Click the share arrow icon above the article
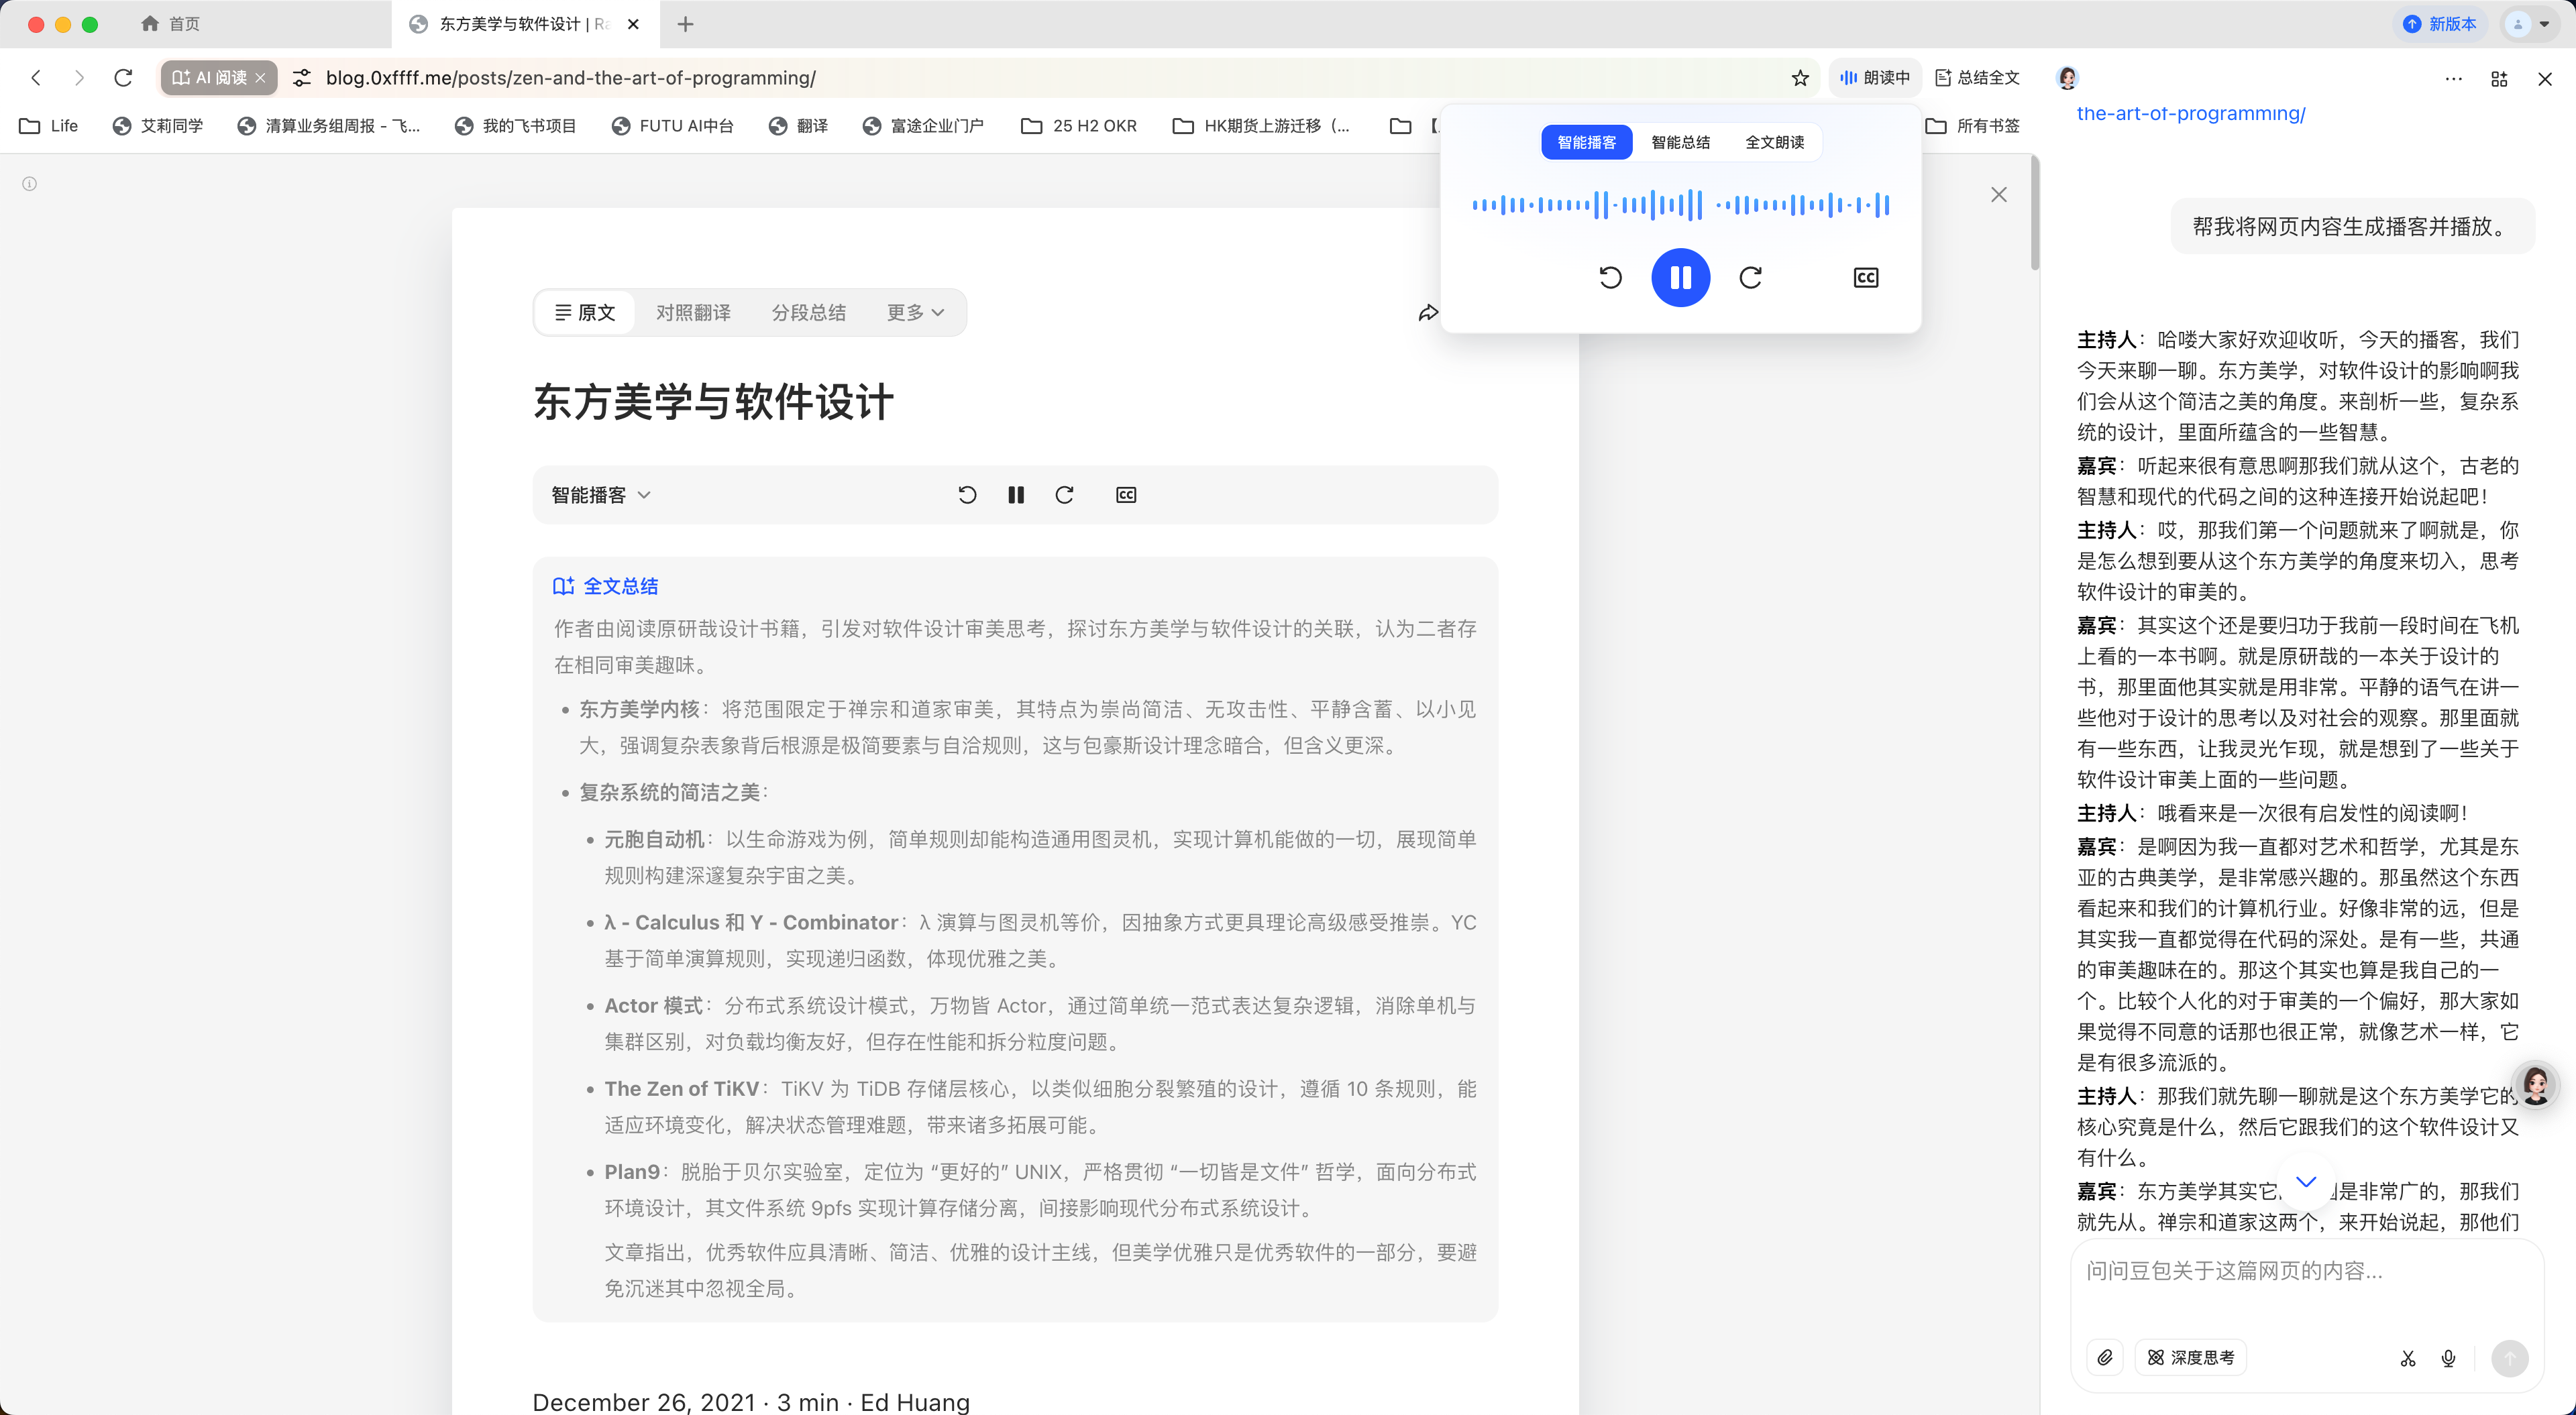Screen dimensions: 2576x1415 [1428, 313]
